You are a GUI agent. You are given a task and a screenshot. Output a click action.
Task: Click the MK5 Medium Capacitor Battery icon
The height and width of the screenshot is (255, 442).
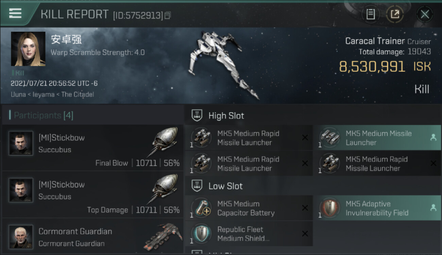pyautogui.click(x=201, y=208)
